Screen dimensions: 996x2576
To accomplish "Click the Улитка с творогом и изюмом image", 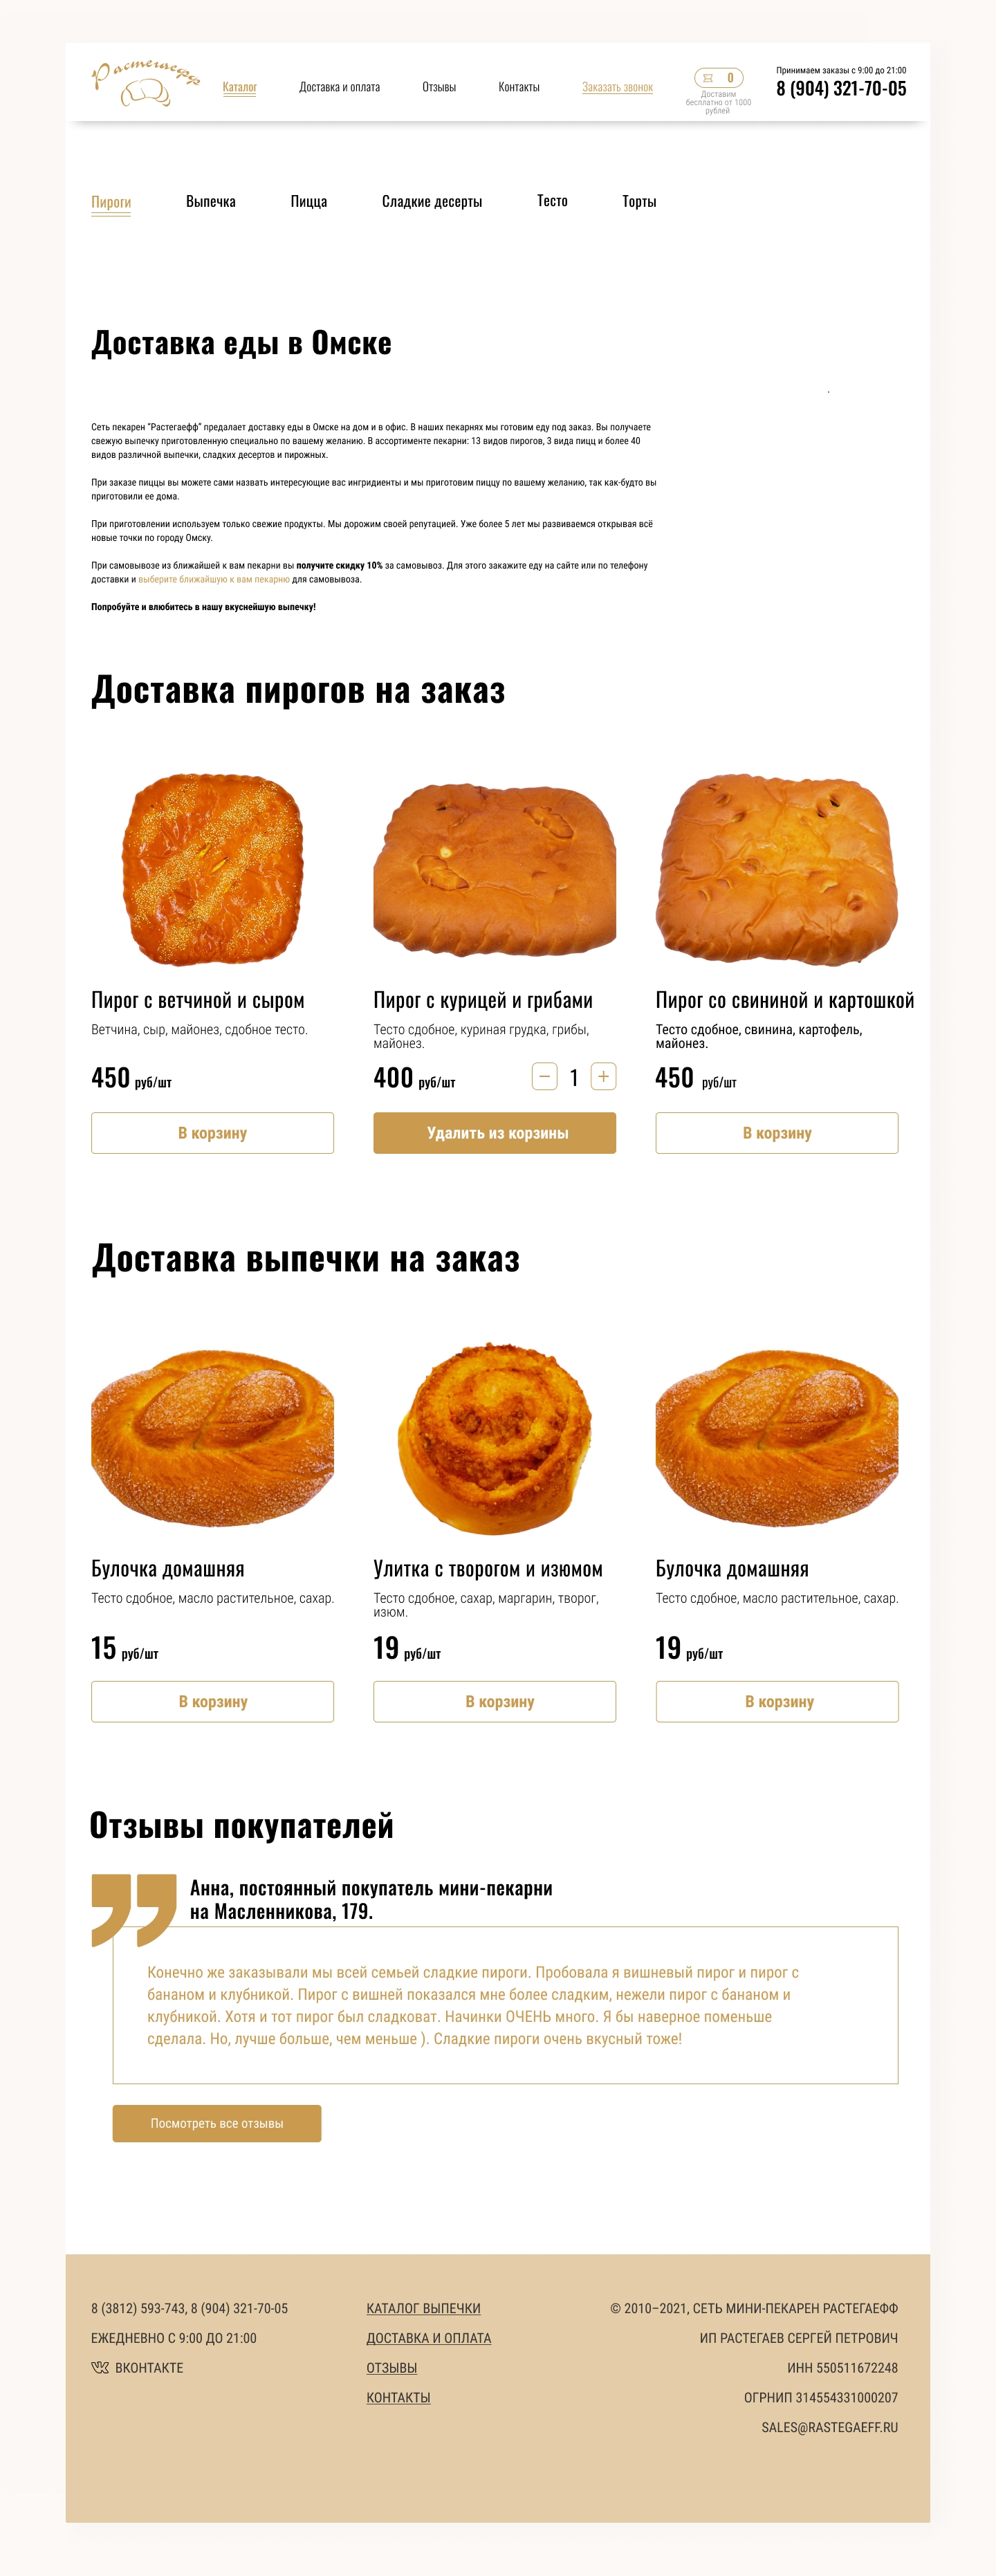I will 494,1438.
